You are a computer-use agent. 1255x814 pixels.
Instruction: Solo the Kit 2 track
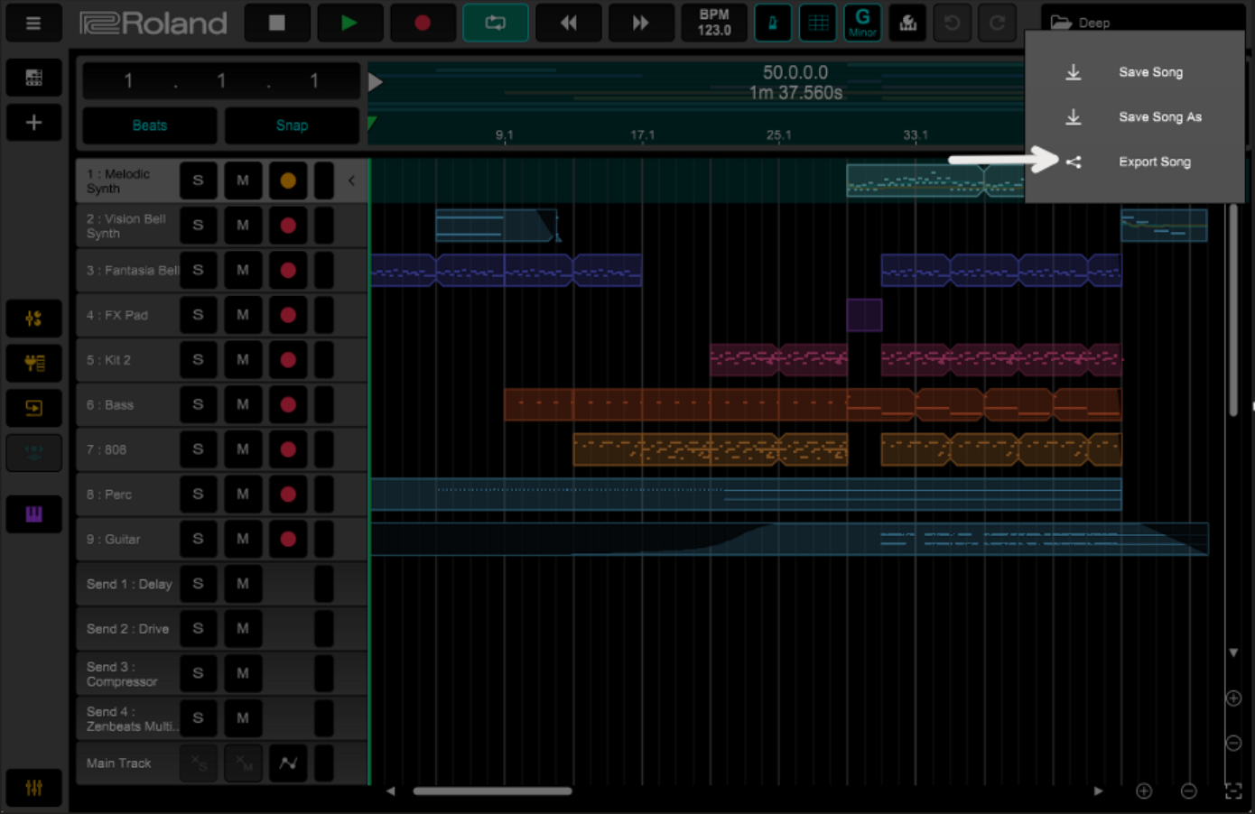198,360
